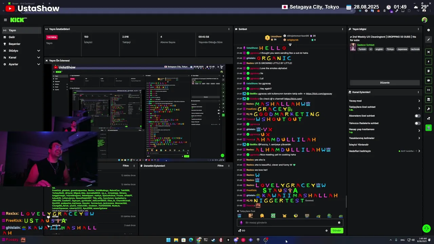Open the info icon in the right sidebar
This screenshot has height=244, width=434.
[x=429, y=30]
